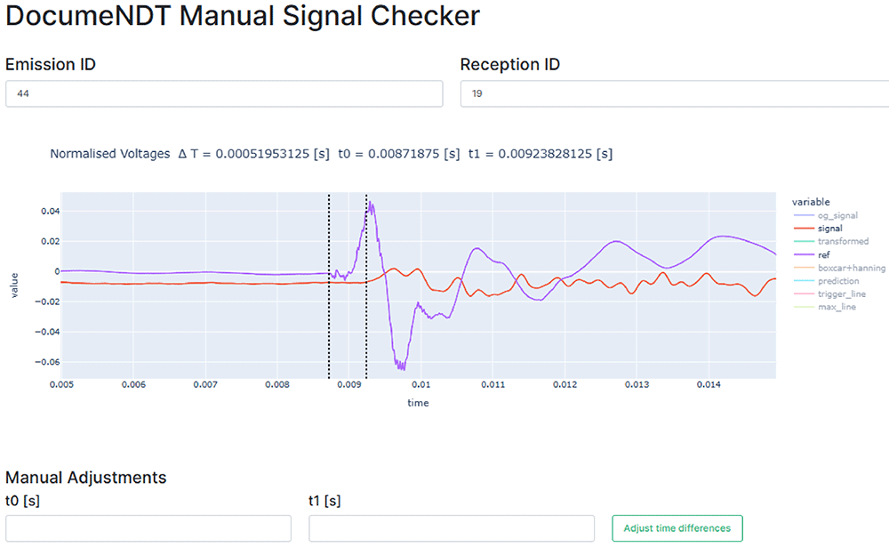Focus the Reception ID input field

[x=675, y=93]
